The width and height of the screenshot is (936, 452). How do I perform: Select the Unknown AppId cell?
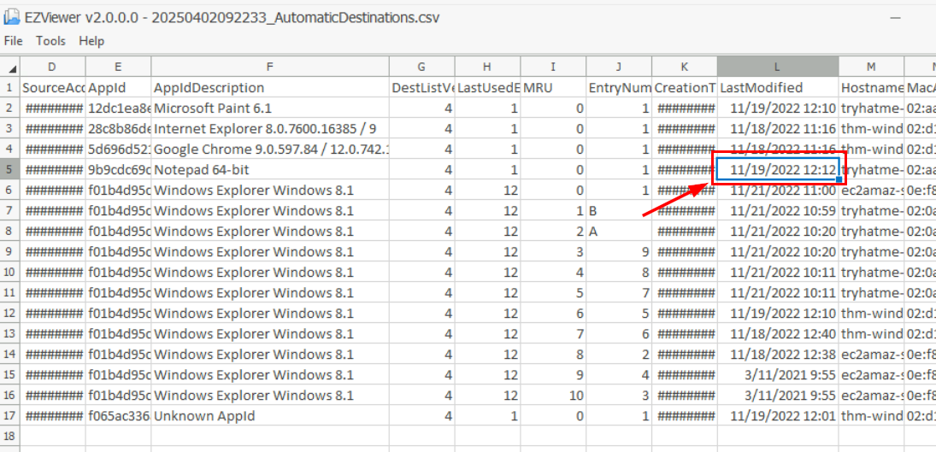270,415
